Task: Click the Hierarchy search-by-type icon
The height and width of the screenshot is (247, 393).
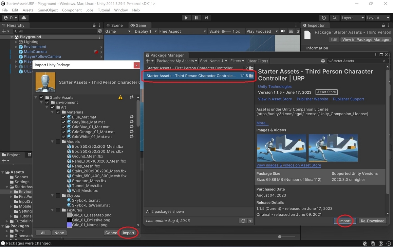Action: tap(100, 31)
